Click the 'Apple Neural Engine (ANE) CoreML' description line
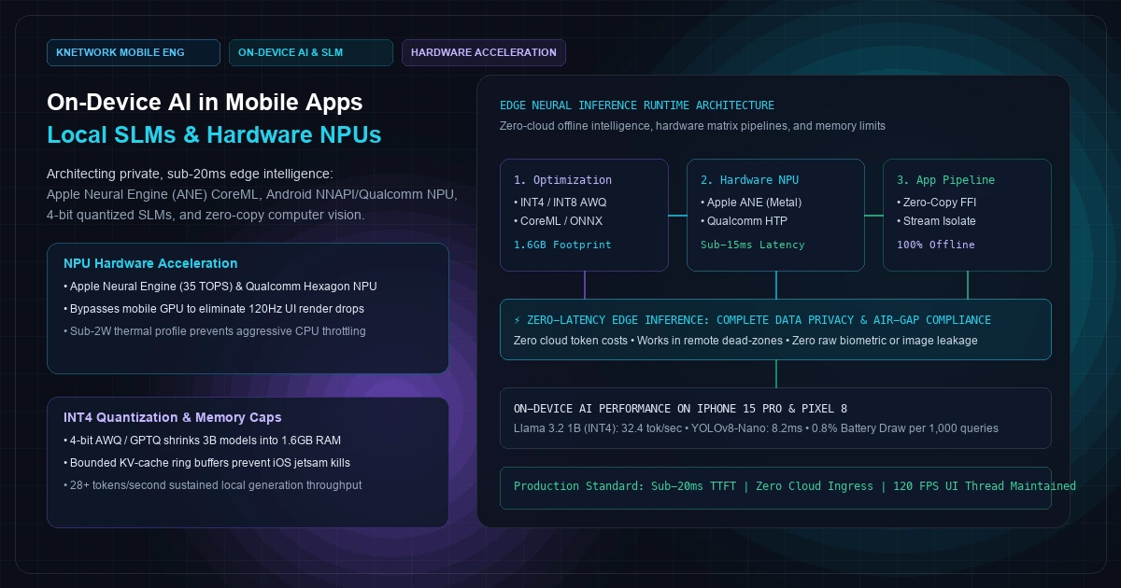 click(x=251, y=195)
